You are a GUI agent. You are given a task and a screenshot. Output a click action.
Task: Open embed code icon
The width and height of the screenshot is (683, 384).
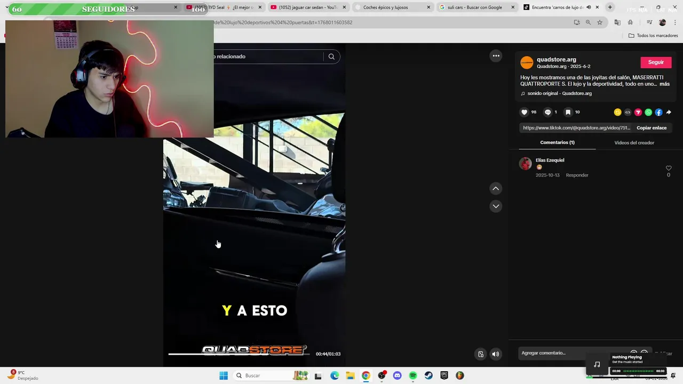point(628,112)
